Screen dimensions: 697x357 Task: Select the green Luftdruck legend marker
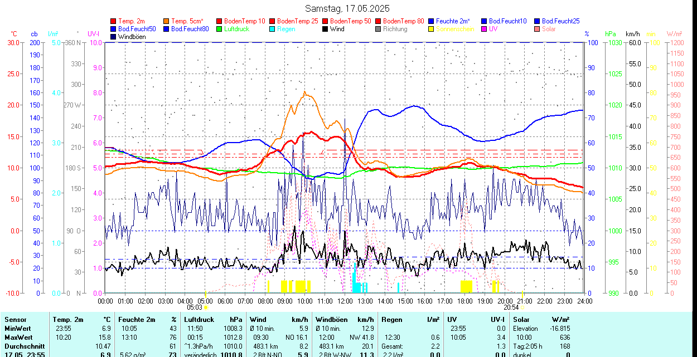point(220,29)
